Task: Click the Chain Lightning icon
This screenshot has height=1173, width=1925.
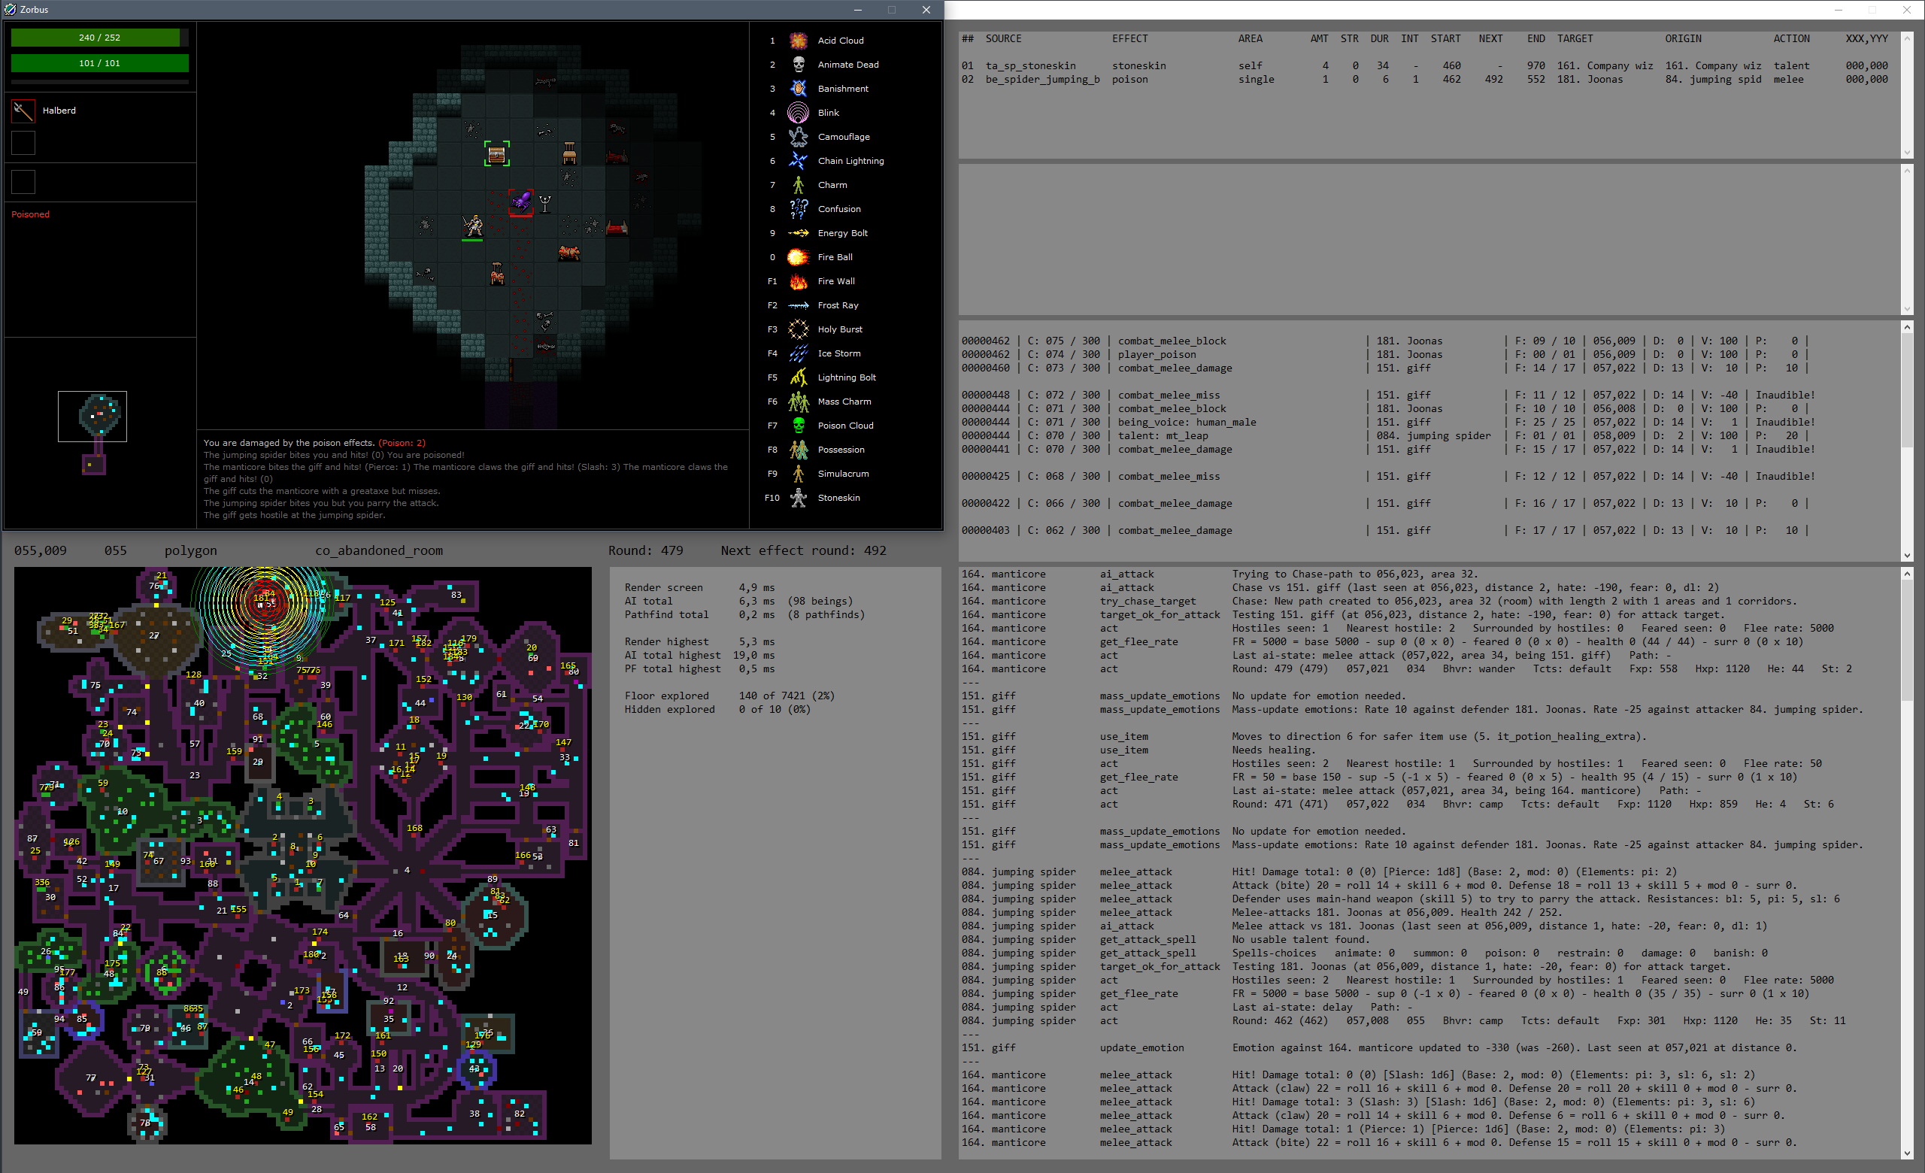Action: 798,161
